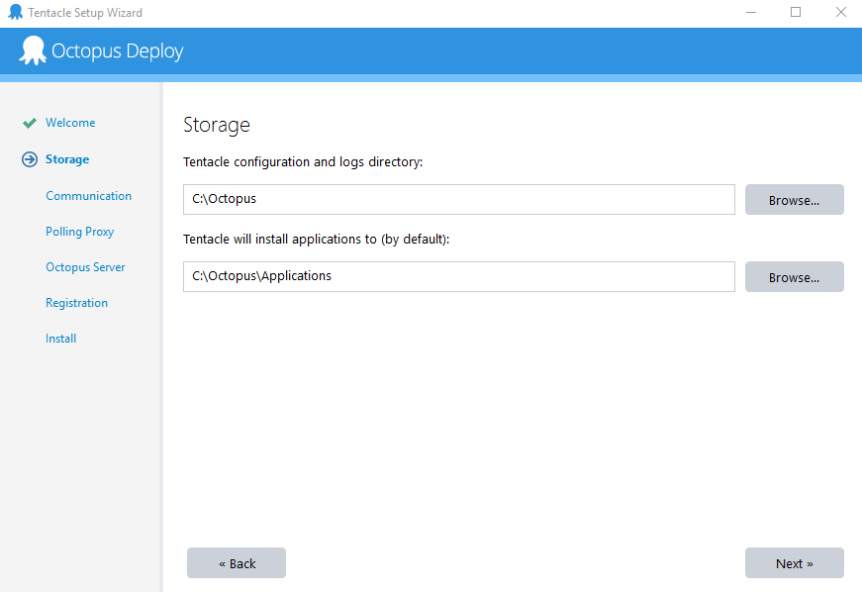Browse for the applications install directory

tap(795, 276)
